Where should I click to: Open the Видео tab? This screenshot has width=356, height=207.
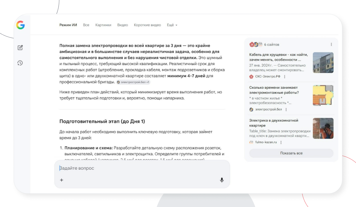coord(122,25)
